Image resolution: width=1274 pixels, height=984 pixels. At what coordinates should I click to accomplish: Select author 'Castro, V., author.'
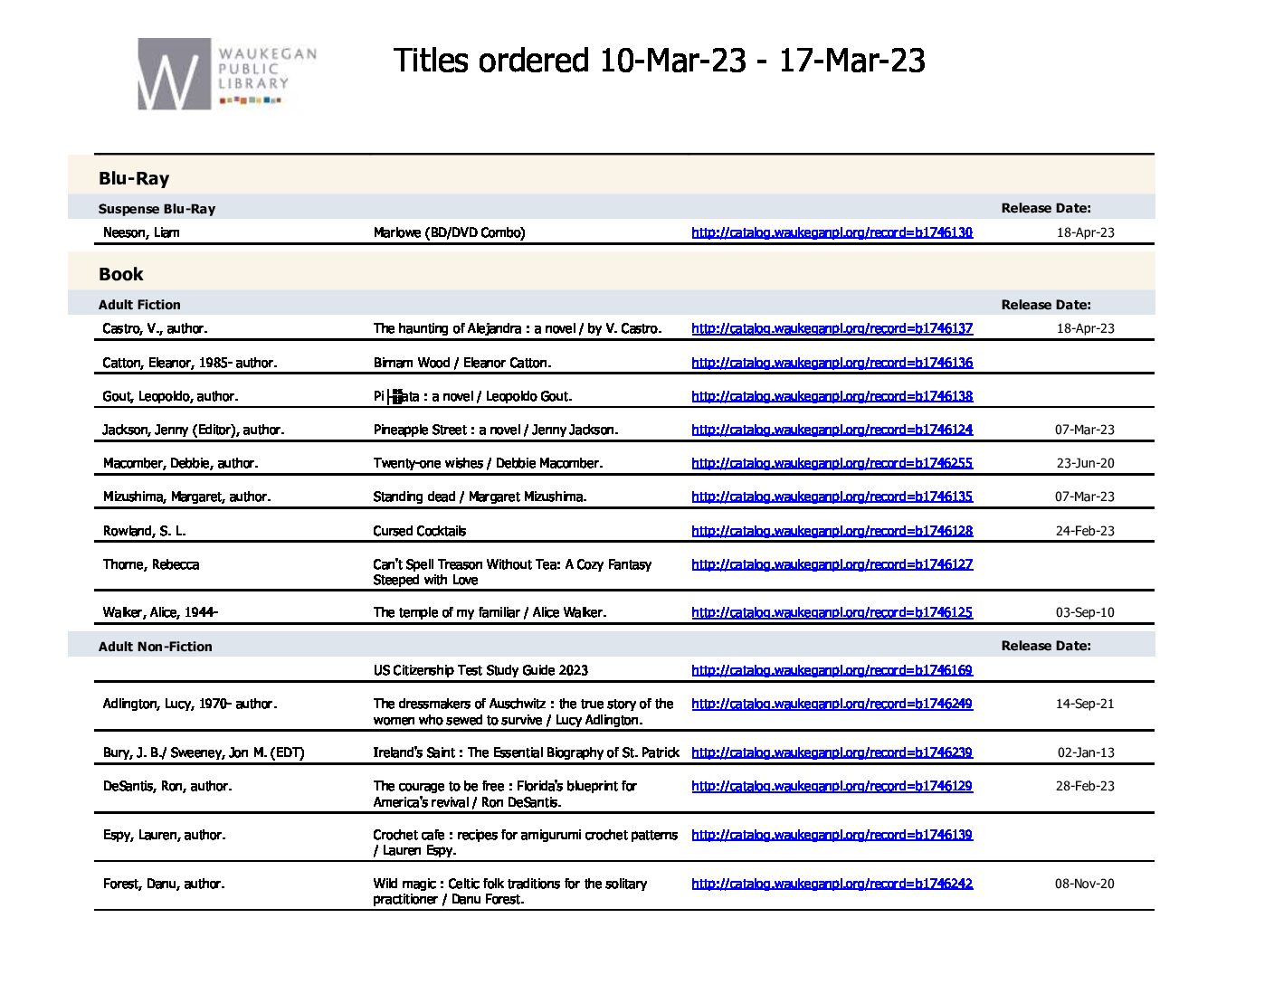point(155,328)
